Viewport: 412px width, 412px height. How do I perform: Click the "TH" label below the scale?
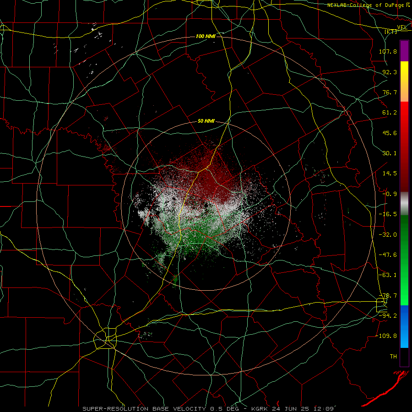[393, 357]
